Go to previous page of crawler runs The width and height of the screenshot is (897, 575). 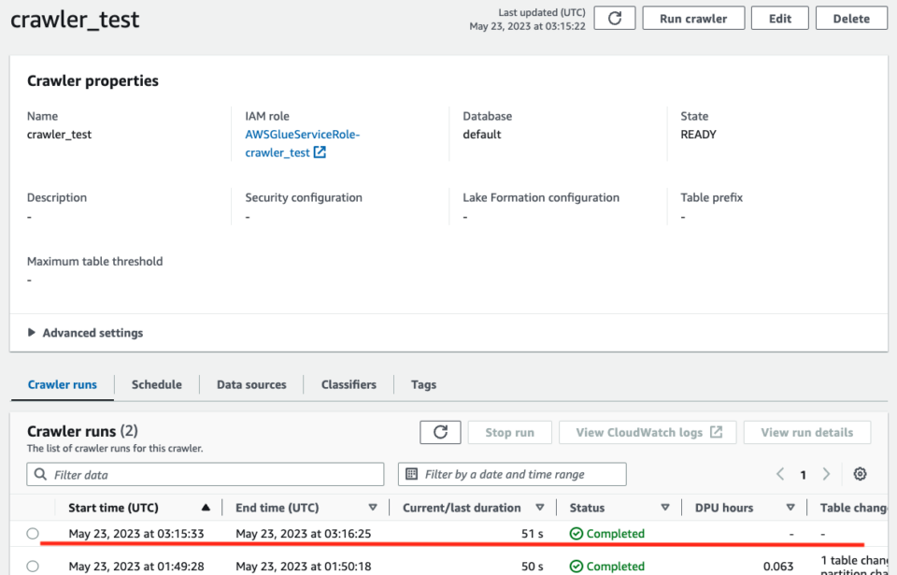coord(779,474)
